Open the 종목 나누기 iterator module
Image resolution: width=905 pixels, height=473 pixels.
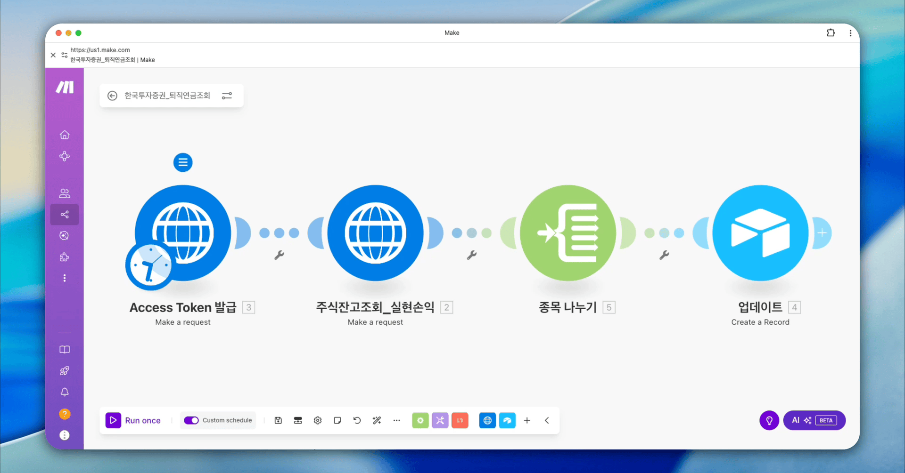[x=568, y=233]
